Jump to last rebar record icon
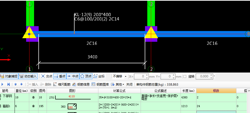 (9, 84)
